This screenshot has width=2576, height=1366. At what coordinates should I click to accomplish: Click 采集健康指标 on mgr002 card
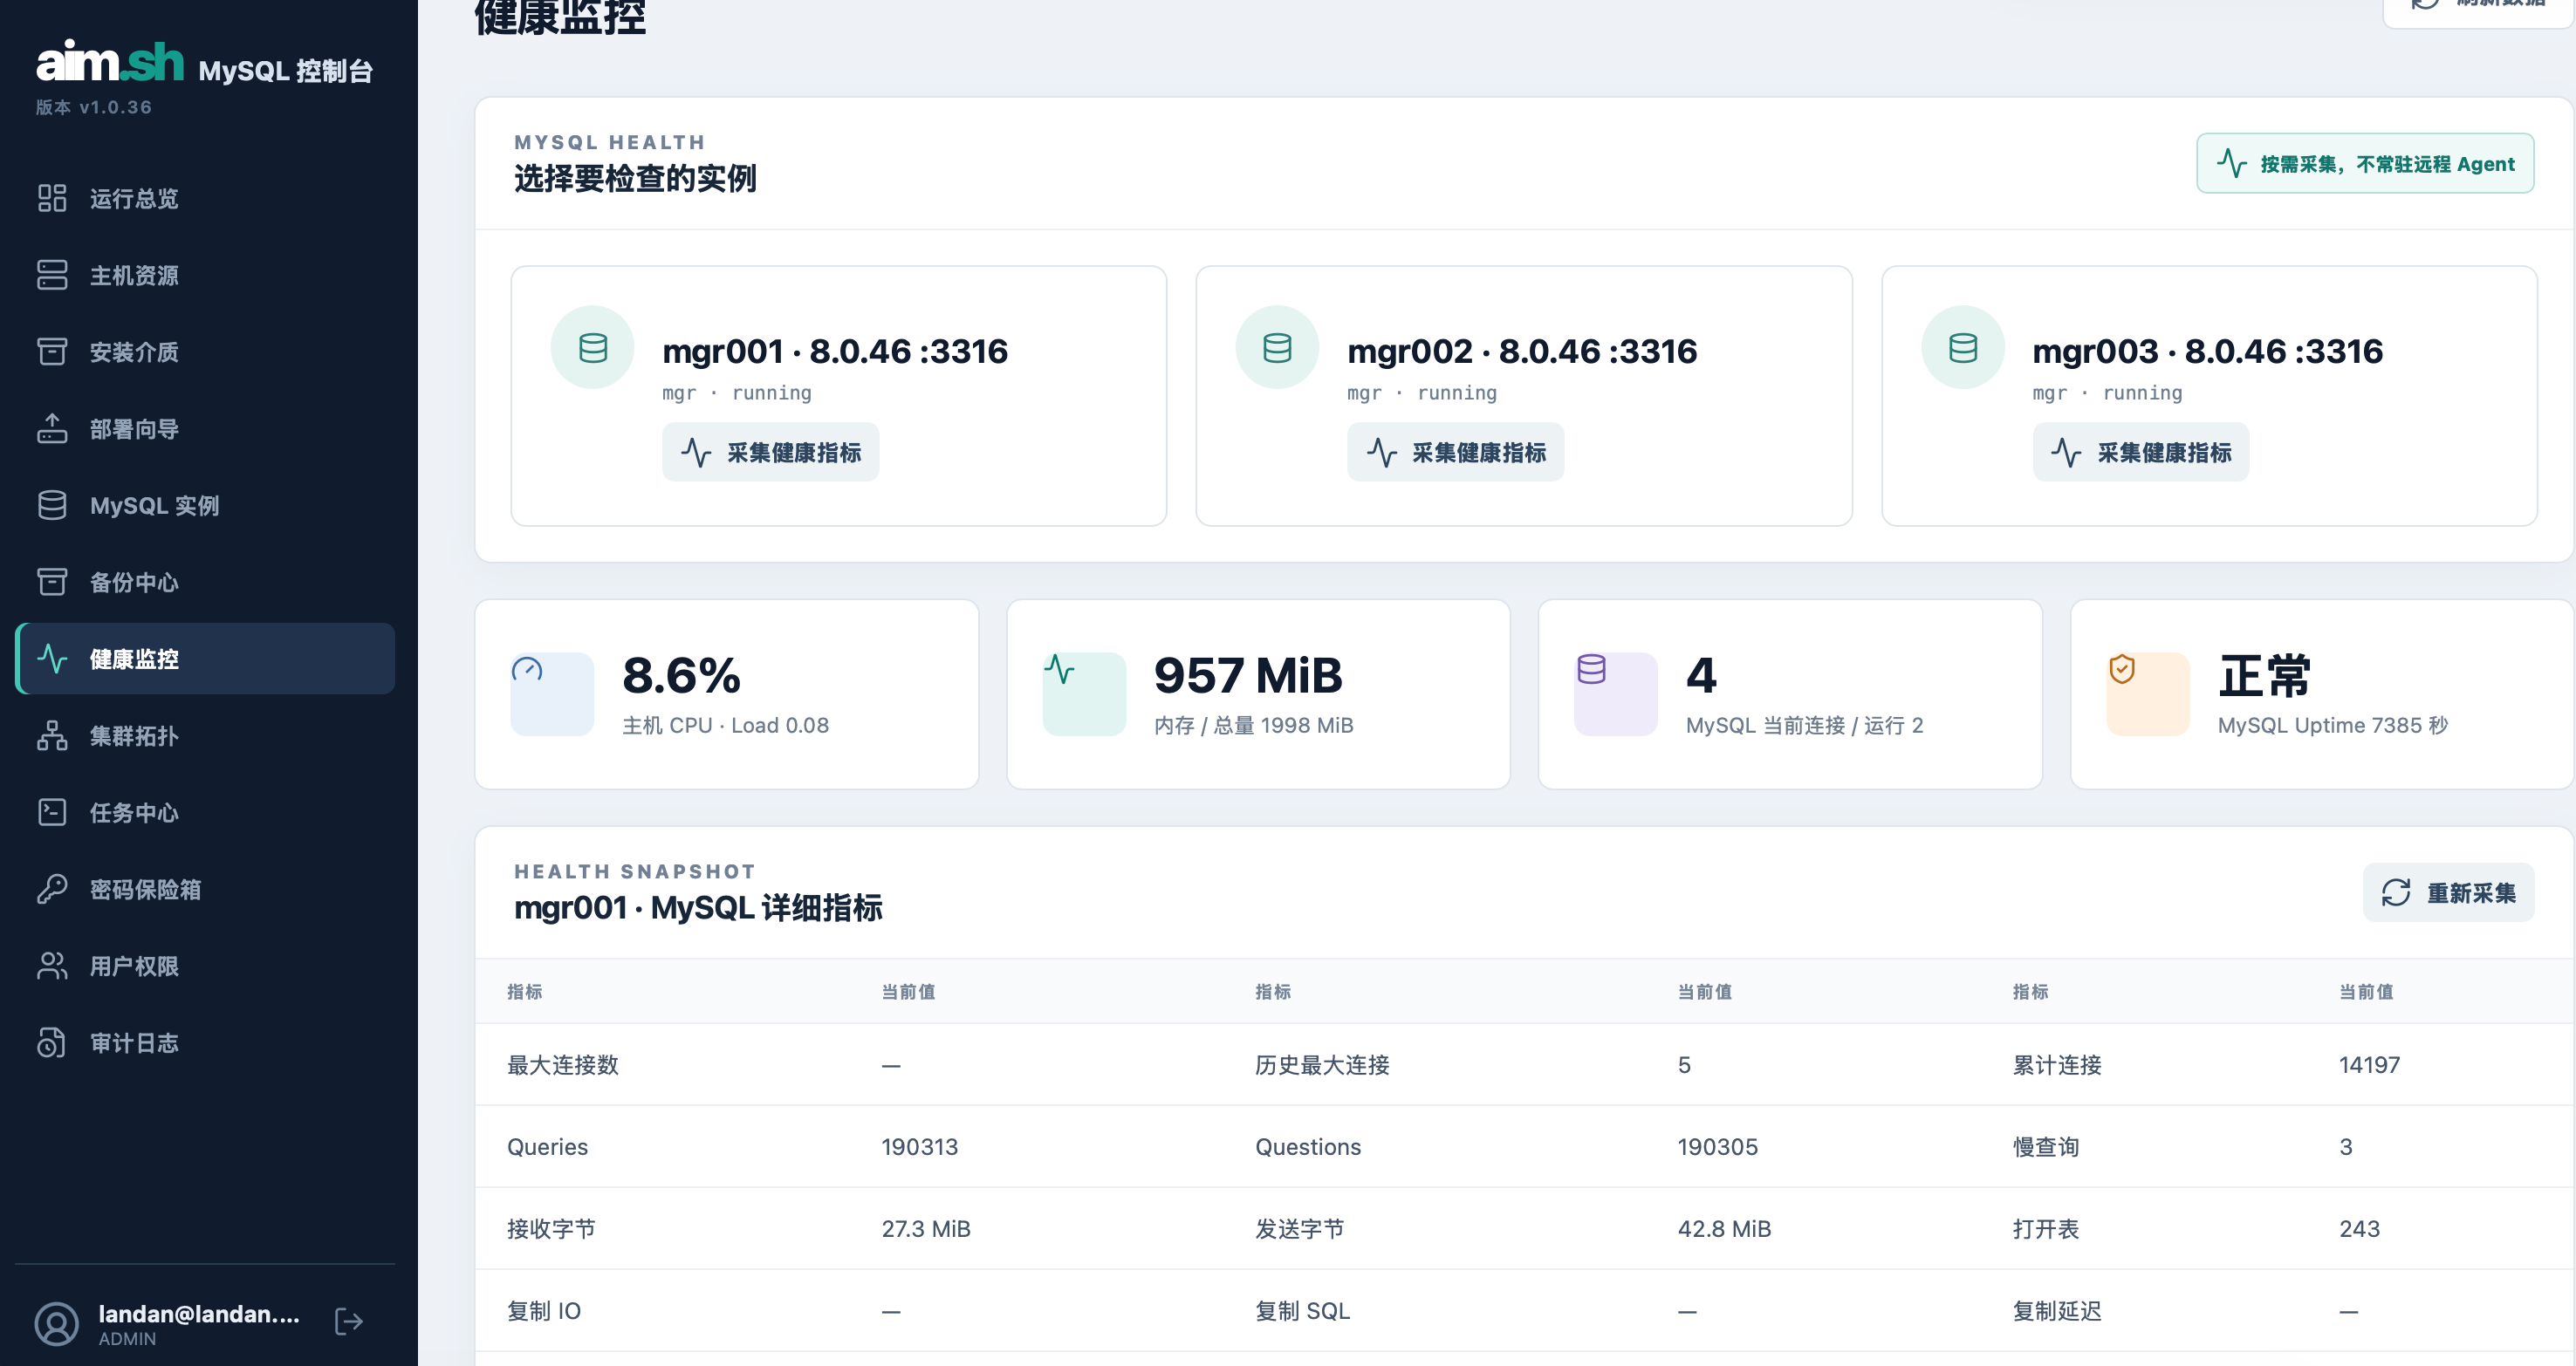point(1456,453)
